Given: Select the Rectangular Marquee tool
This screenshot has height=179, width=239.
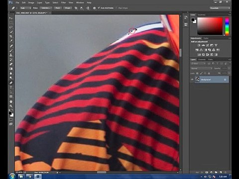Looking at the screenshot, I should [x=11, y=22].
